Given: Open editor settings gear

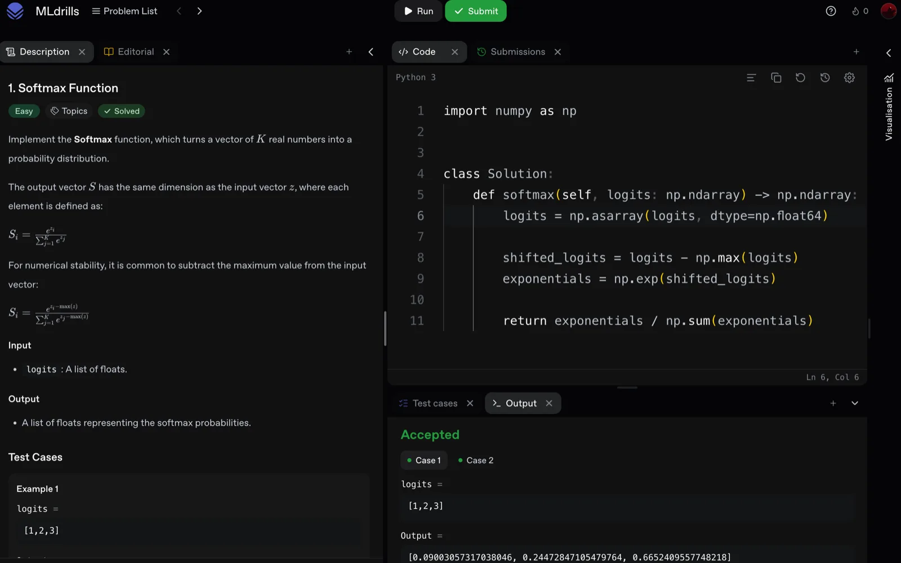Looking at the screenshot, I should 849,78.
